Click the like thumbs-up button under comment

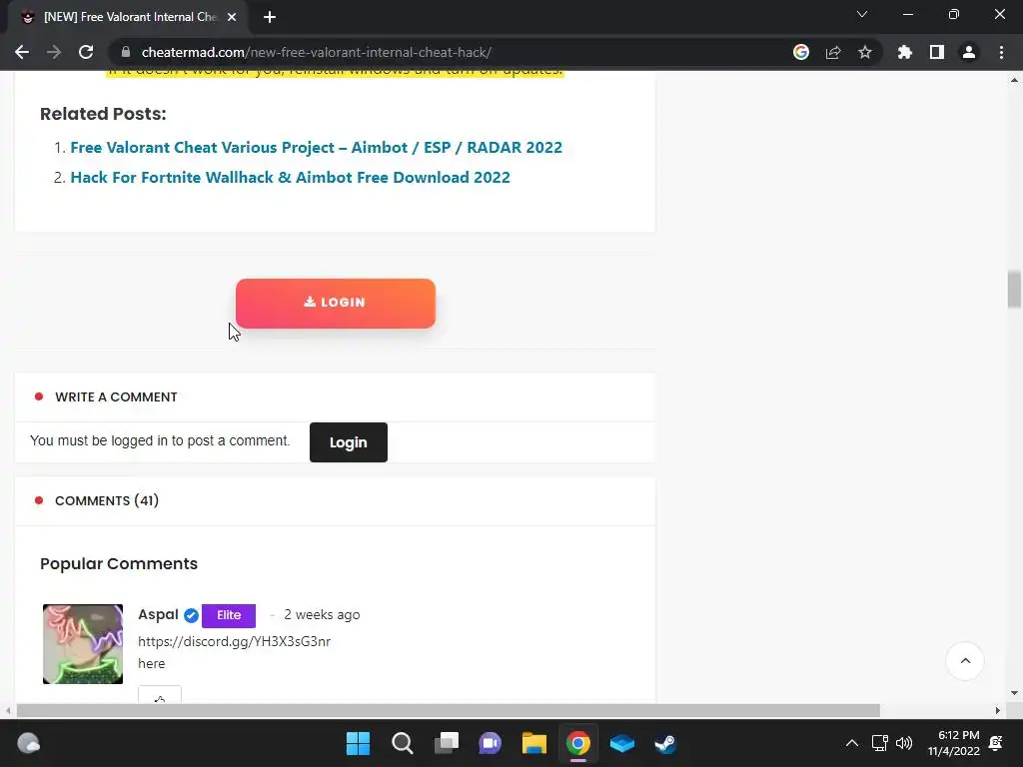coord(160,695)
